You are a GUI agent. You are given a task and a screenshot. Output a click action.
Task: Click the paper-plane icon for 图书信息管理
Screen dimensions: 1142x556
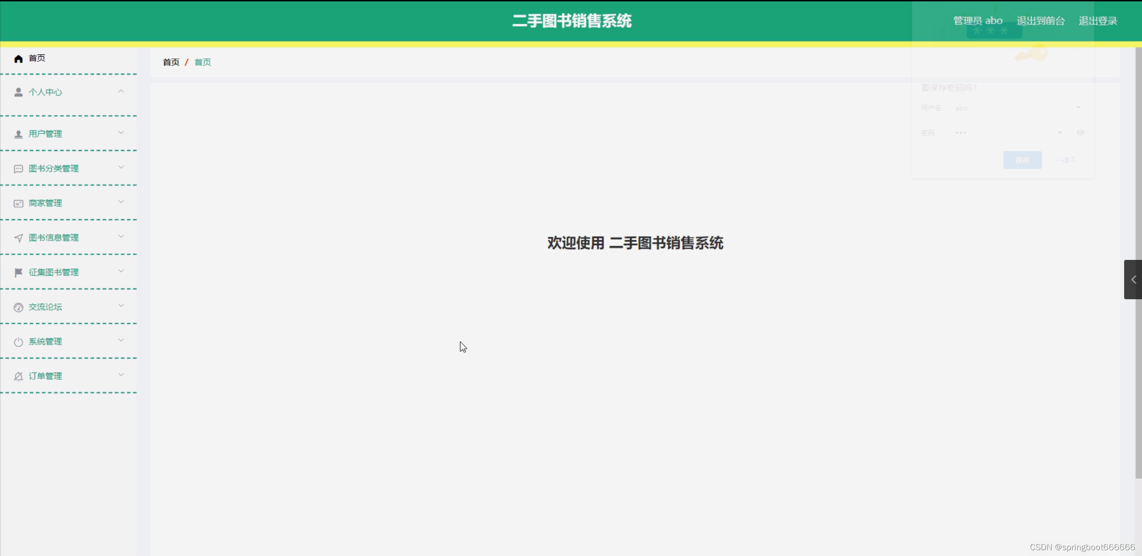[x=18, y=238]
